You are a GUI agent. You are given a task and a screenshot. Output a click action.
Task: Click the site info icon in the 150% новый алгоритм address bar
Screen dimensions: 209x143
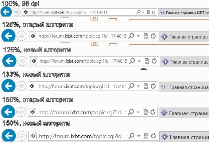click(33, 136)
